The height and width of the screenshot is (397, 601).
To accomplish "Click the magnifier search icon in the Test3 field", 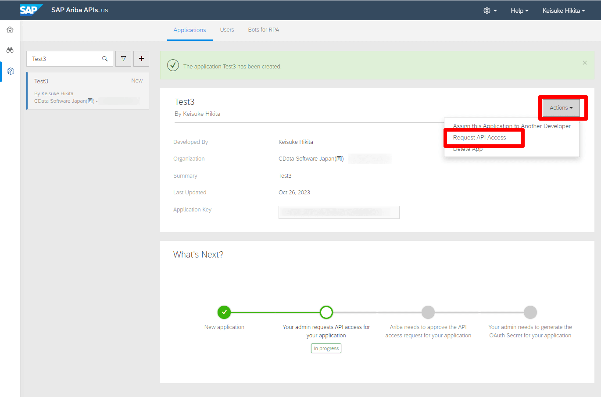I will (x=105, y=59).
